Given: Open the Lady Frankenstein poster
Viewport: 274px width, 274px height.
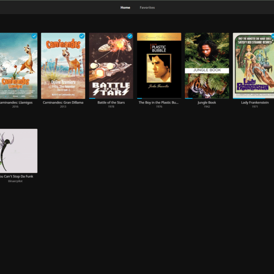Looking at the screenshot, I should coord(253,66).
